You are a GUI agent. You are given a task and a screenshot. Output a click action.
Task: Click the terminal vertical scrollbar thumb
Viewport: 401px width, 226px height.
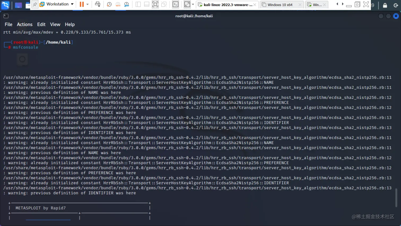click(x=396, y=198)
